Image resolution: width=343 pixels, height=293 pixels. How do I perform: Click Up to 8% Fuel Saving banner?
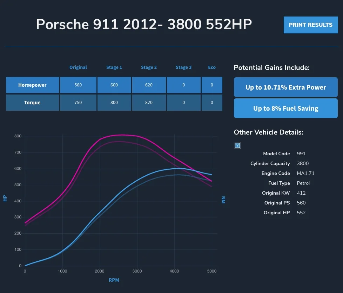click(x=286, y=108)
